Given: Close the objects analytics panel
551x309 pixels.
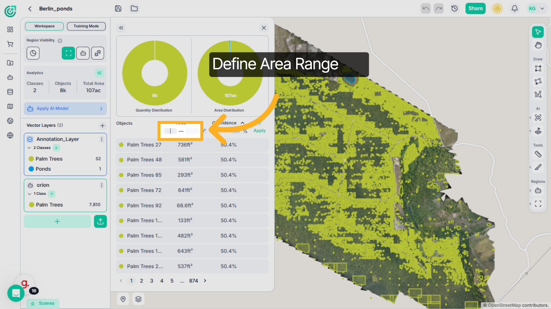Looking at the screenshot, I should pyautogui.click(x=264, y=28).
